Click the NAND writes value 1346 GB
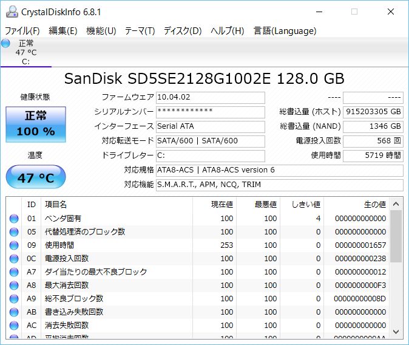This screenshot has height=345, width=409. point(373,127)
